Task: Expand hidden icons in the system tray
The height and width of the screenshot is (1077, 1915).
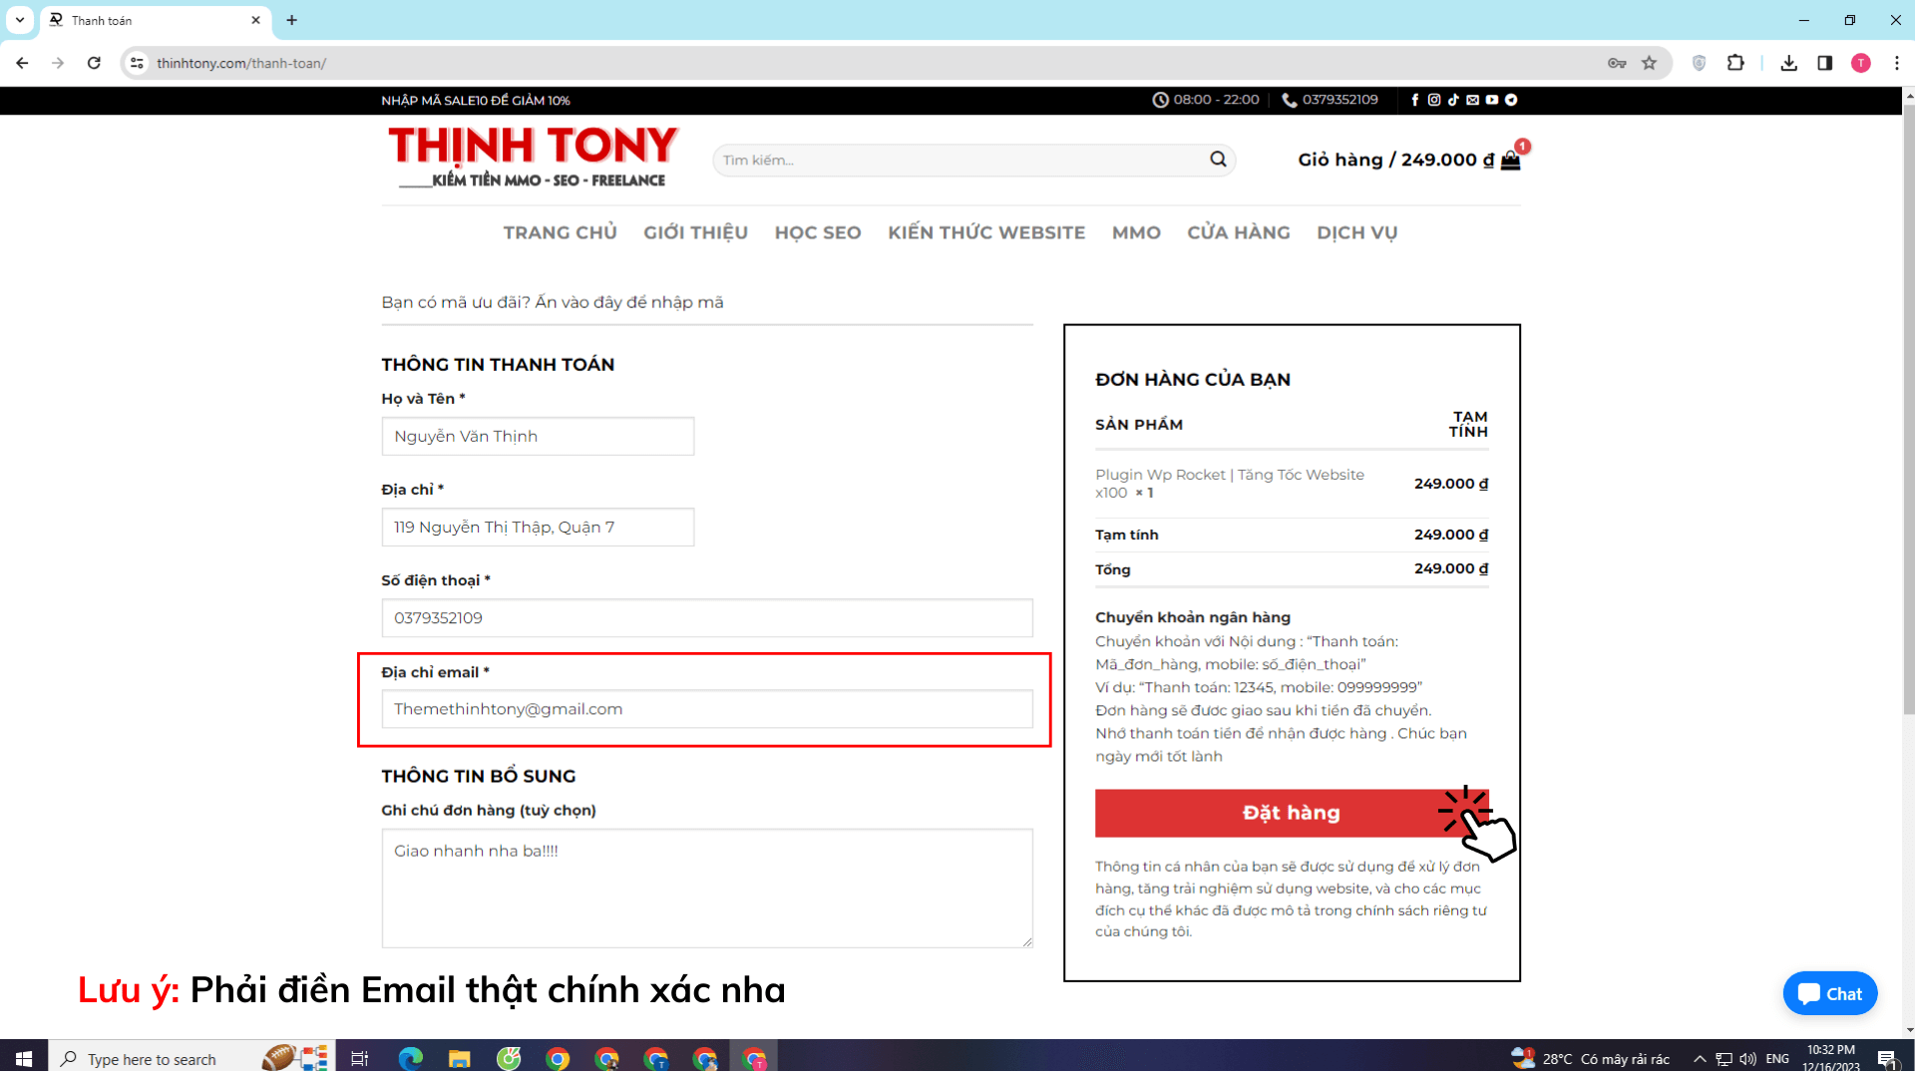Action: [x=1698, y=1058]
